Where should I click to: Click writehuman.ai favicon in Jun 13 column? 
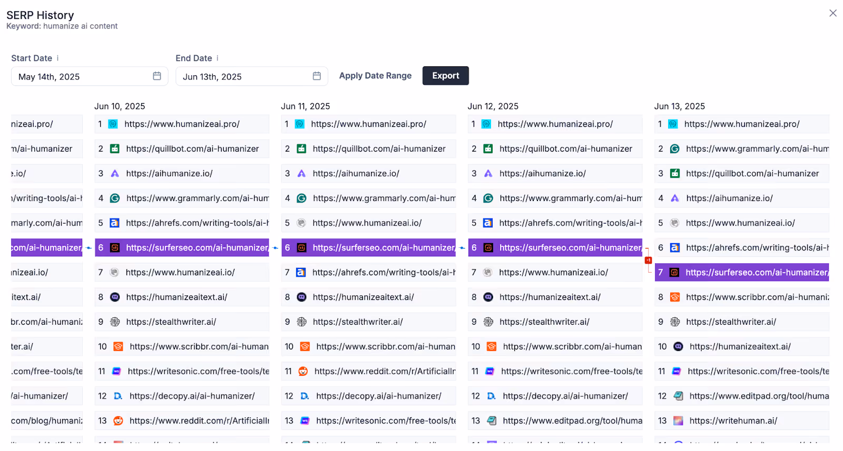coord(679,421)
